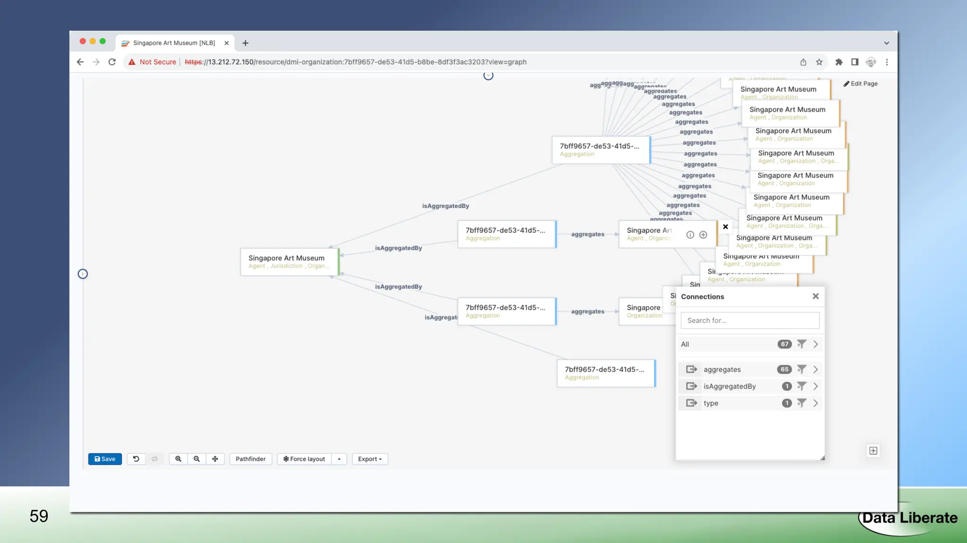Expand the aggregates connection chevron
Viewport: 967px width, 543px height.
[815, 369]
